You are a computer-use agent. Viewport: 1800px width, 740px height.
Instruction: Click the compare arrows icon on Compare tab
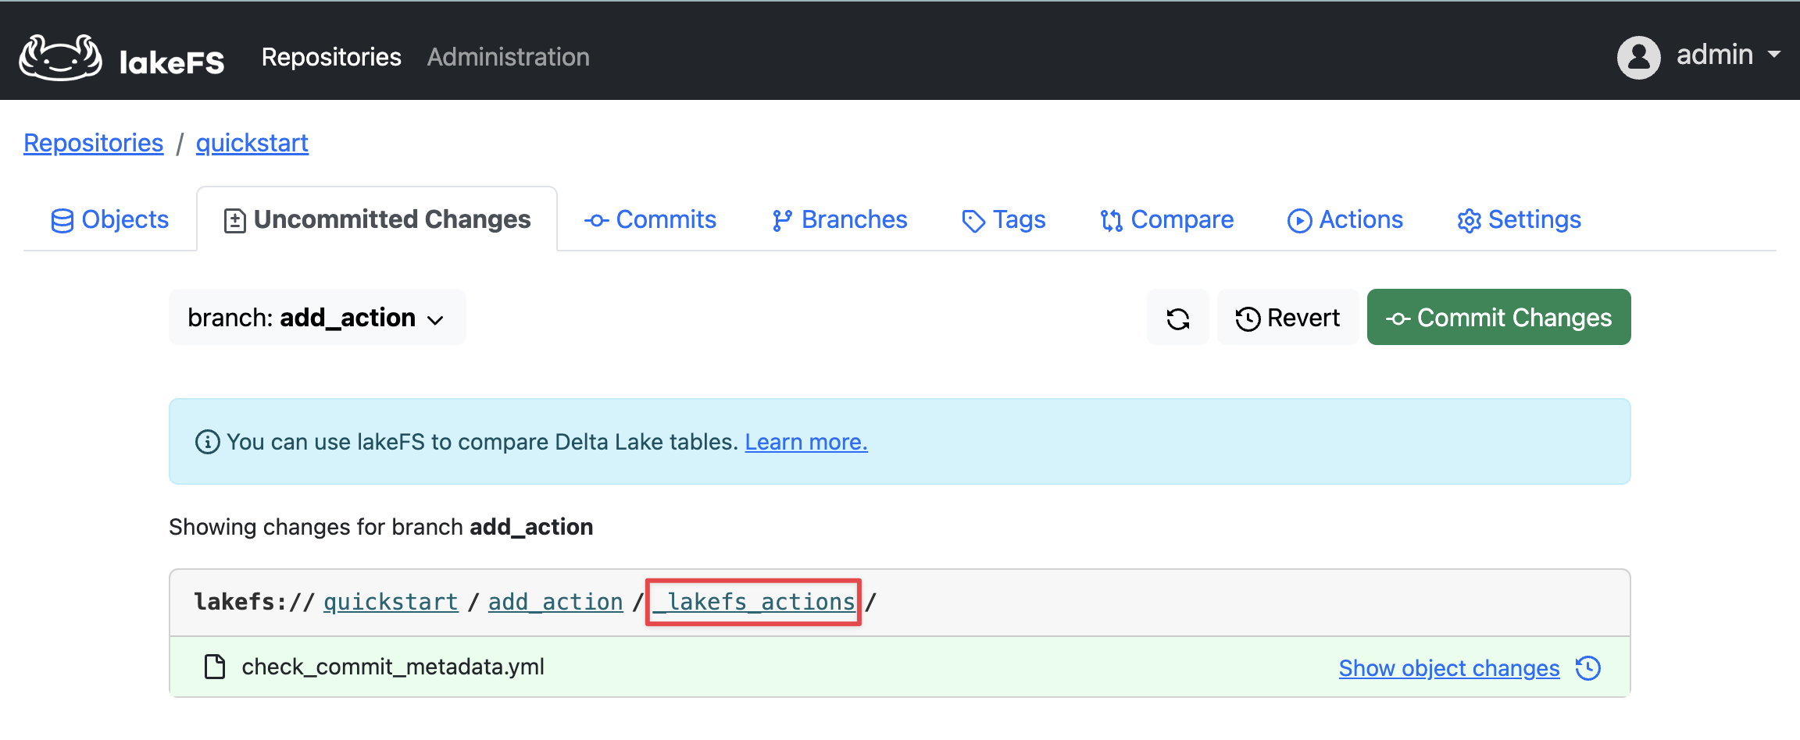tap(1112, 220)
